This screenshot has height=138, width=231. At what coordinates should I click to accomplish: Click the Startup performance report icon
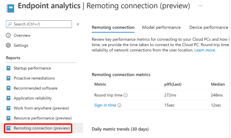[8, 68]
